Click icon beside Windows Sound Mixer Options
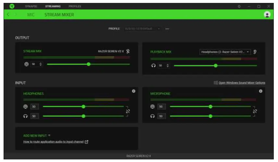 (216, 83)
